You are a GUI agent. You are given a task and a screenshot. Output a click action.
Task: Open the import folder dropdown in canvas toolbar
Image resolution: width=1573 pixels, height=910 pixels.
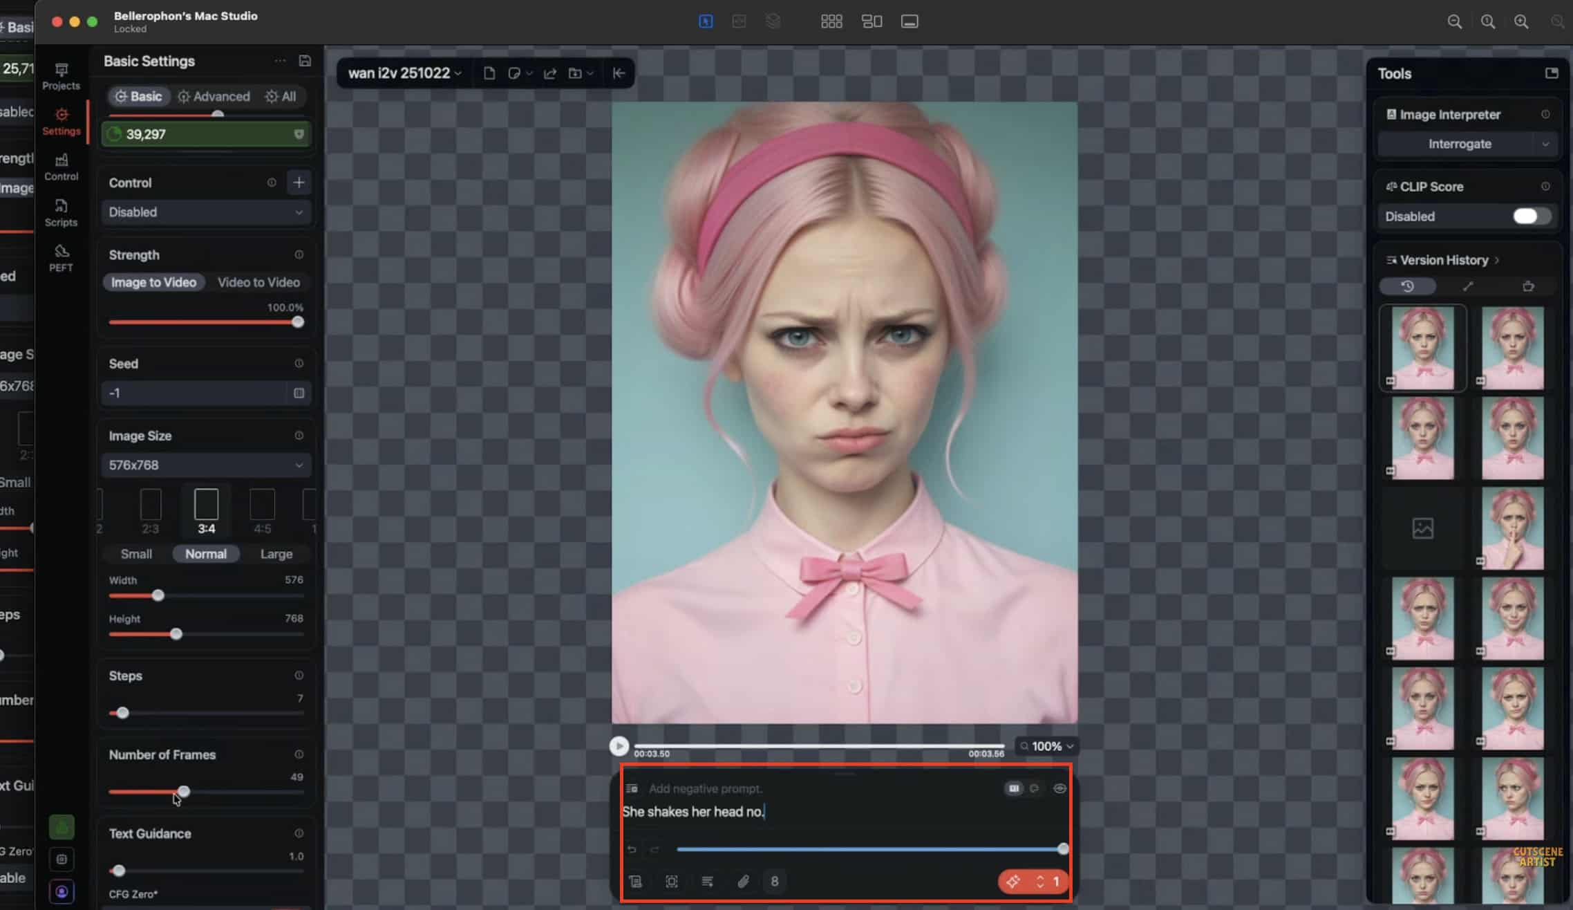(581, 73)
